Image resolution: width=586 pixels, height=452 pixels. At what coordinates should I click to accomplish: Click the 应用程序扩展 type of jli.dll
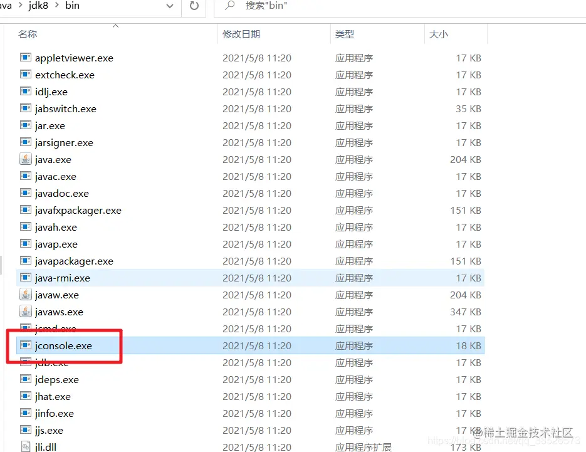364,447
